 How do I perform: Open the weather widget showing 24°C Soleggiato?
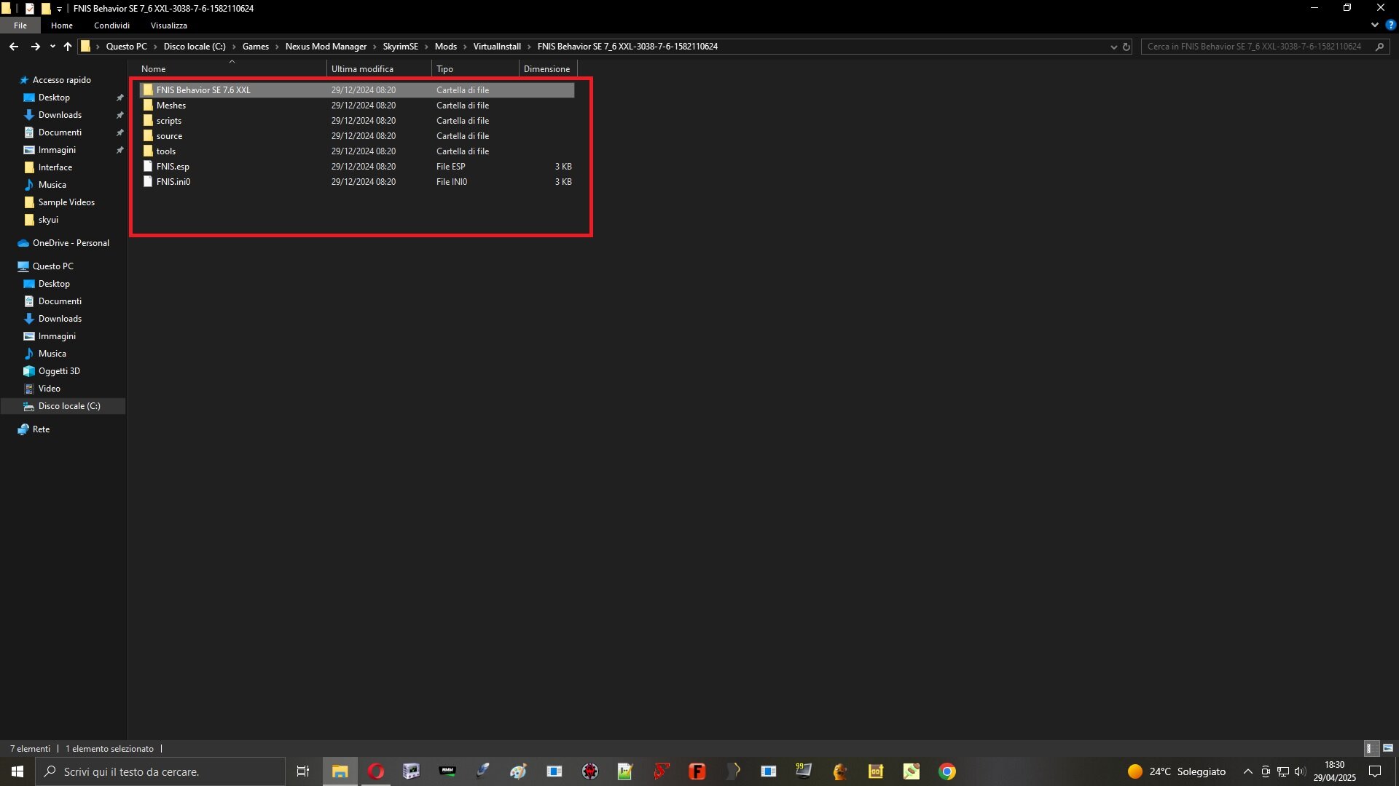point(1177,771)
